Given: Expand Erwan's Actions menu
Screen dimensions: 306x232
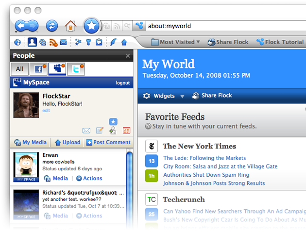Looking at the screenshot, I should pyautogui.click(x=89, y=179).
